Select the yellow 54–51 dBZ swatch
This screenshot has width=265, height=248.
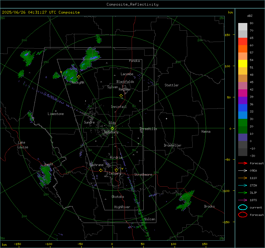(x=243, y=64)
